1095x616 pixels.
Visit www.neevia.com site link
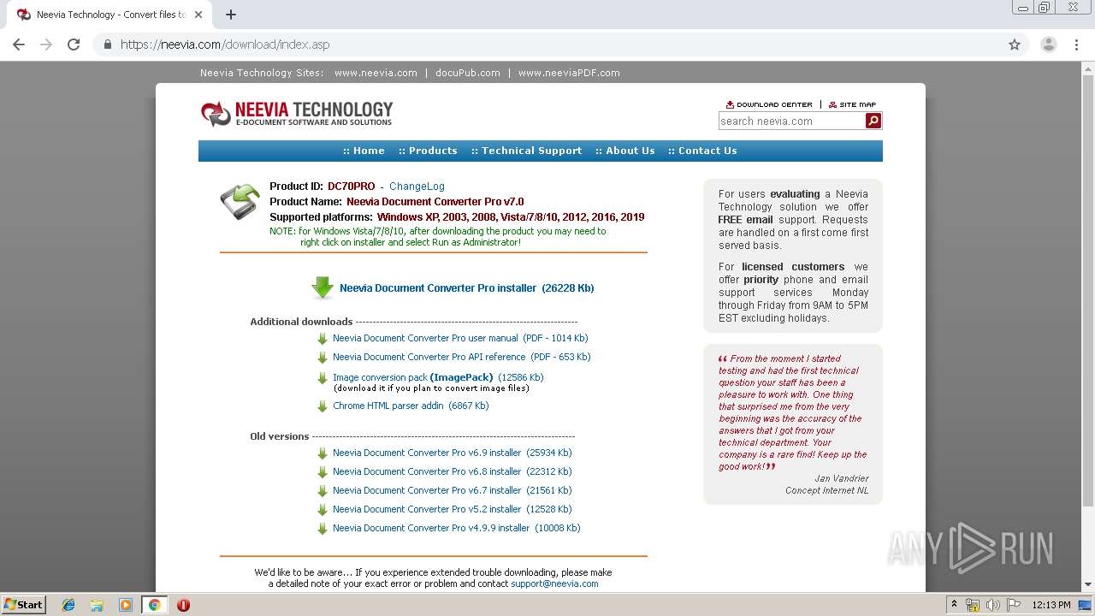(376, 73)
